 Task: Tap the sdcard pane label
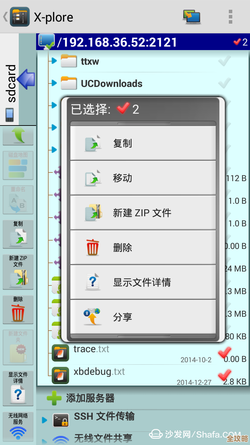tap(11, 83)
